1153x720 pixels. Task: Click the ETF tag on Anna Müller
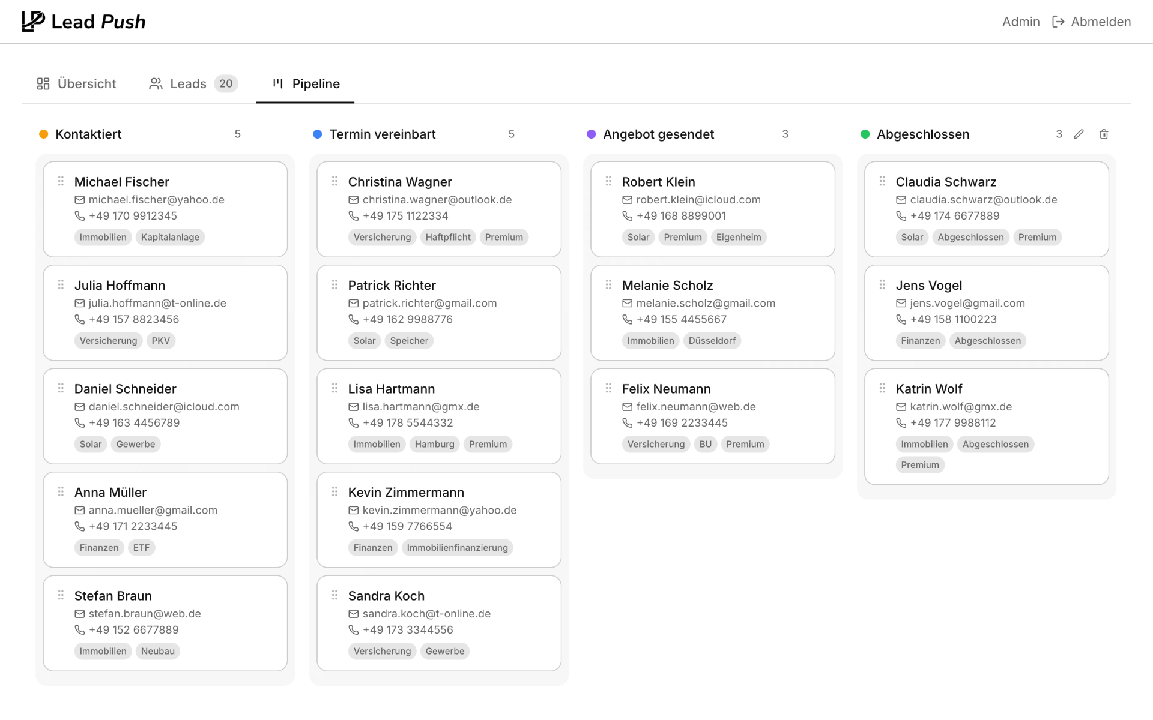pos(141,548)
